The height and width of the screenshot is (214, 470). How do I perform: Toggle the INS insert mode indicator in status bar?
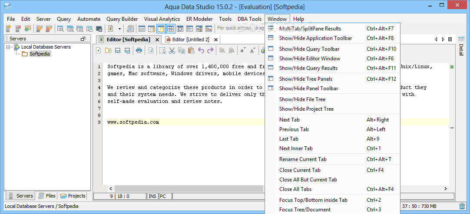point(152,196)
